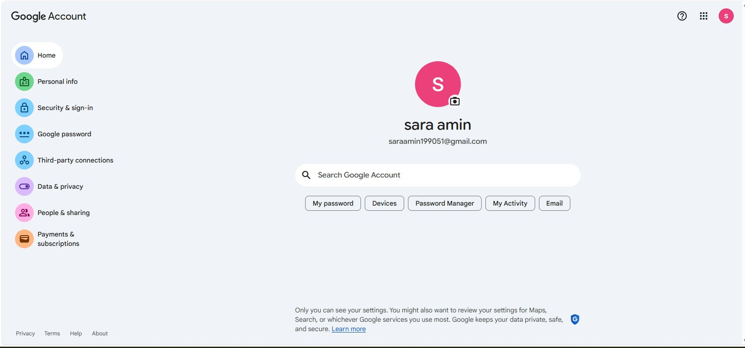Click the Home icon in sidebar
This screenshot has height=348, width=745.
point(24,55)
